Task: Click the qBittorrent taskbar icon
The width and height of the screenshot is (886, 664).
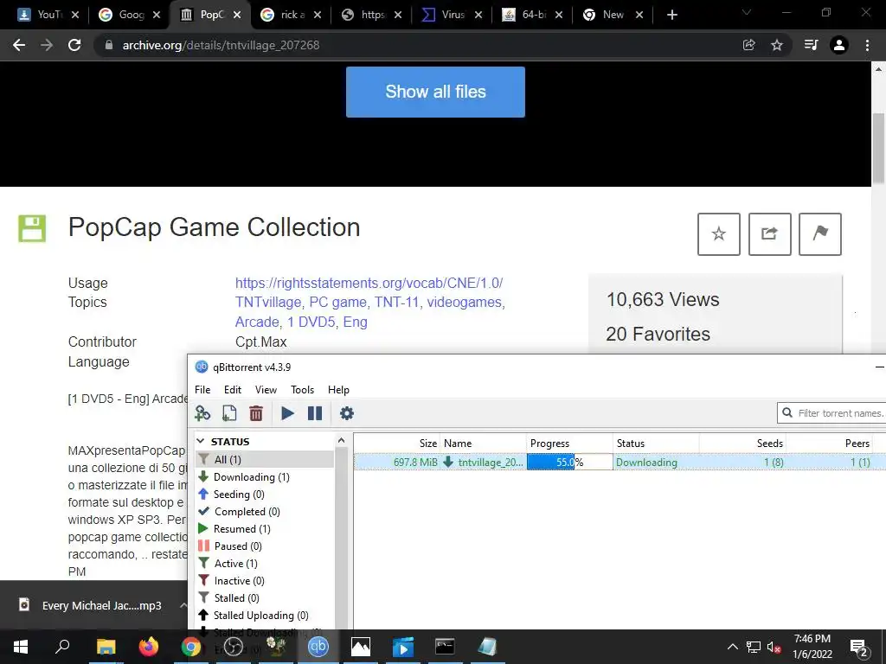Action: click(318, 647)
